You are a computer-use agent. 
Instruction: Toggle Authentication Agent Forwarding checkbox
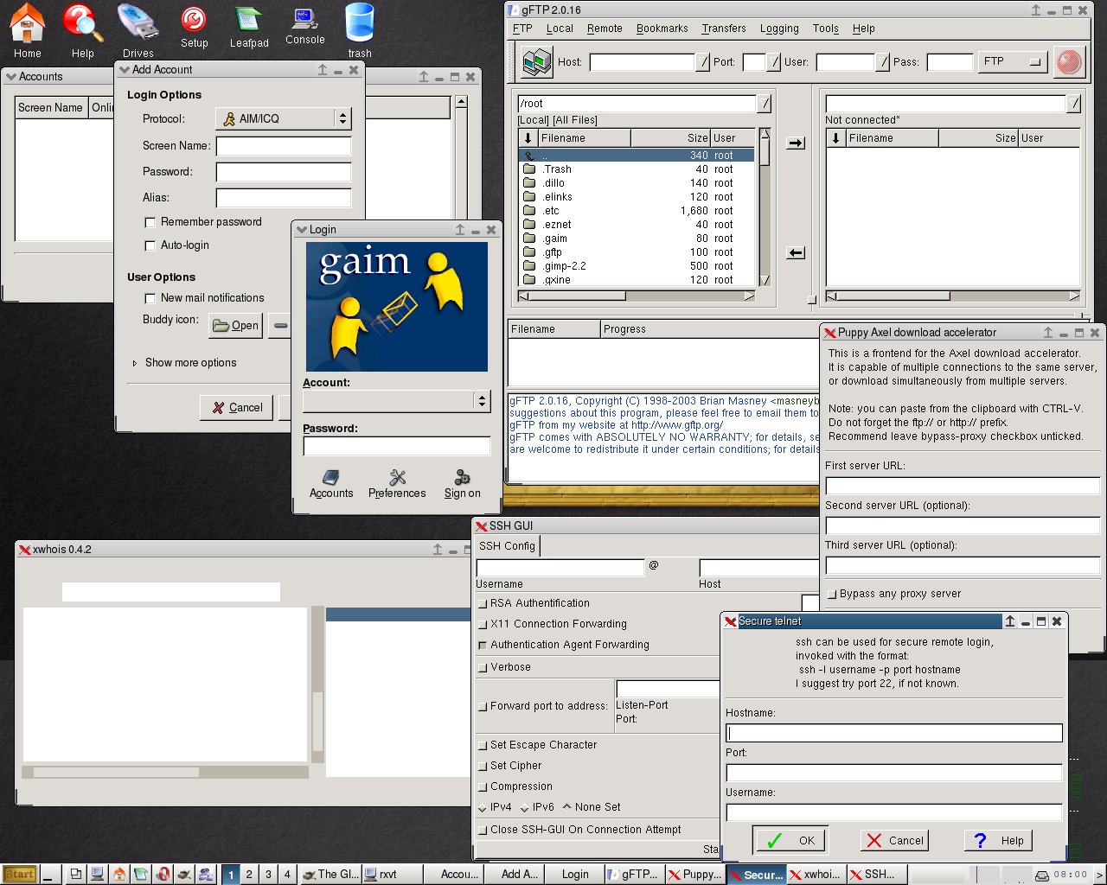tap(483, 645)
